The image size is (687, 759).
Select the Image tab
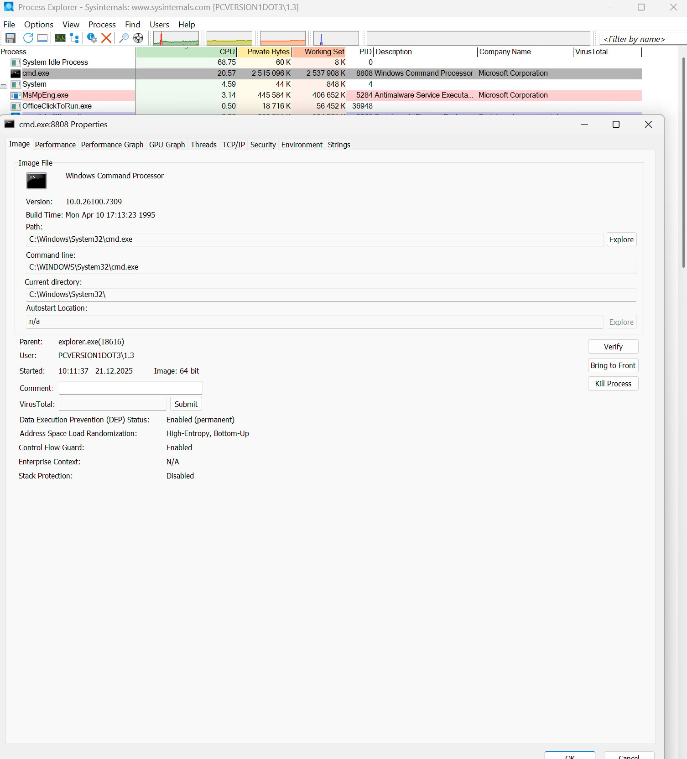click(19, 144)
